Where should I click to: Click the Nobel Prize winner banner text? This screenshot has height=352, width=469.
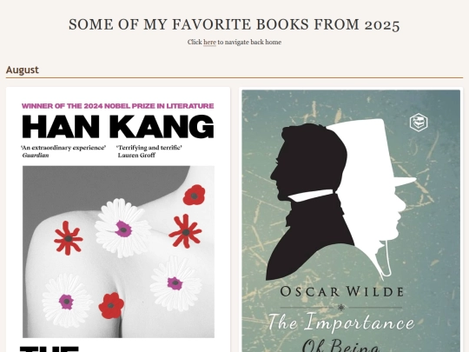tap(118, 106)
